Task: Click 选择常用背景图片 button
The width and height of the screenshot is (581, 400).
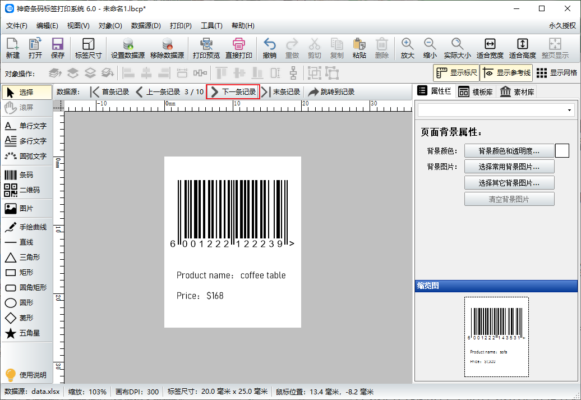Action: pyautogui.click(x=509, y=167)
